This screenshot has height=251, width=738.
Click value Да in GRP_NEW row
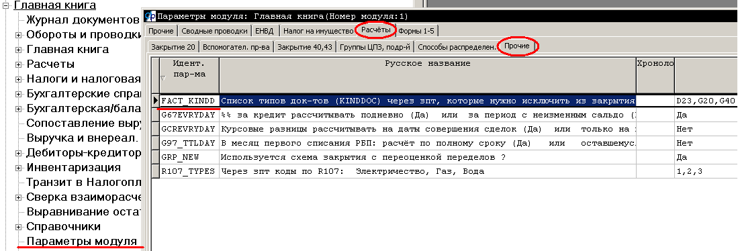point(706,157)
